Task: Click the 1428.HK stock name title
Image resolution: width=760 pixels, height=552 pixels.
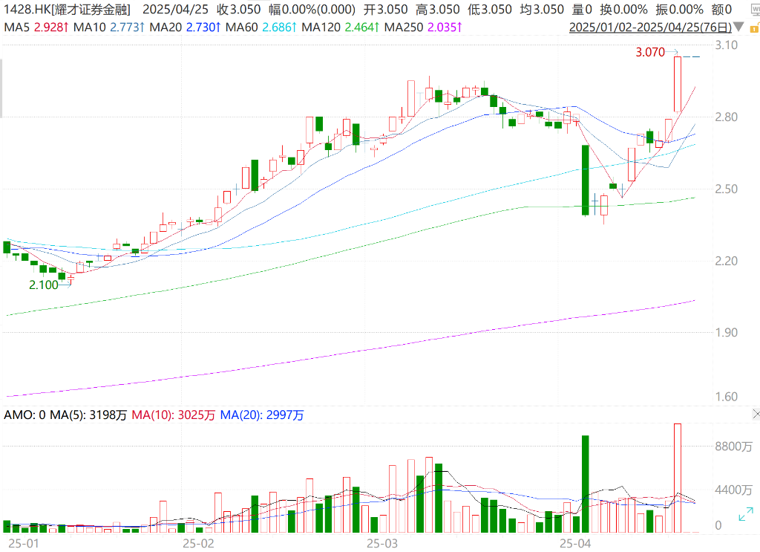Action: [68, 9]
